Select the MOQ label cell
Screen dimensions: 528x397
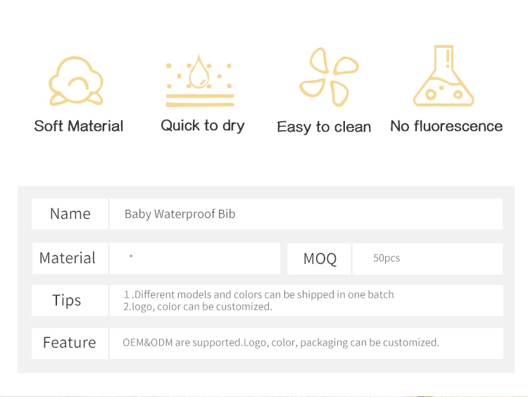[320, 259]
